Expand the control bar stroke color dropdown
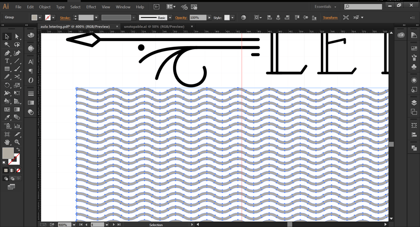 point(53,18)
